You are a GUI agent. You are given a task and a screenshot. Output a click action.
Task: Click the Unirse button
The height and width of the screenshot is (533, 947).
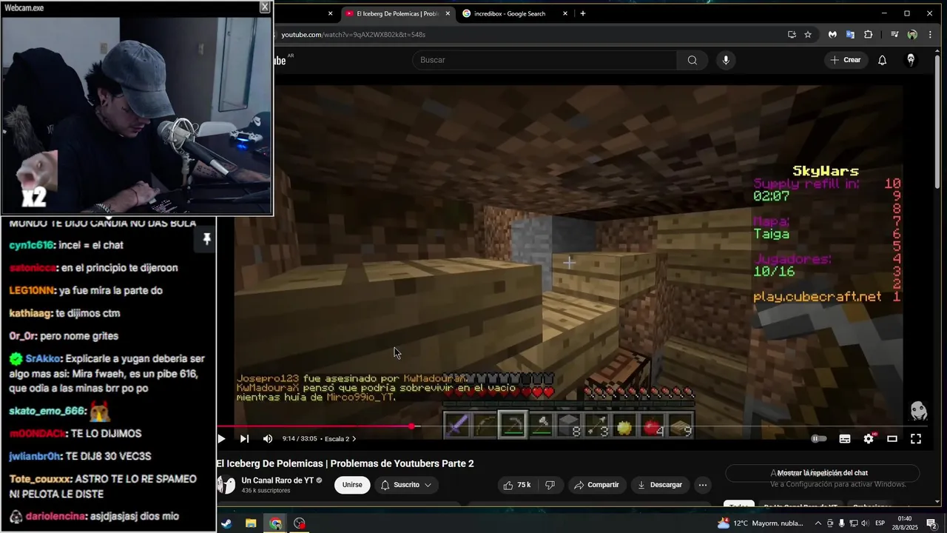pyautogui.click(x=352, y=485)
